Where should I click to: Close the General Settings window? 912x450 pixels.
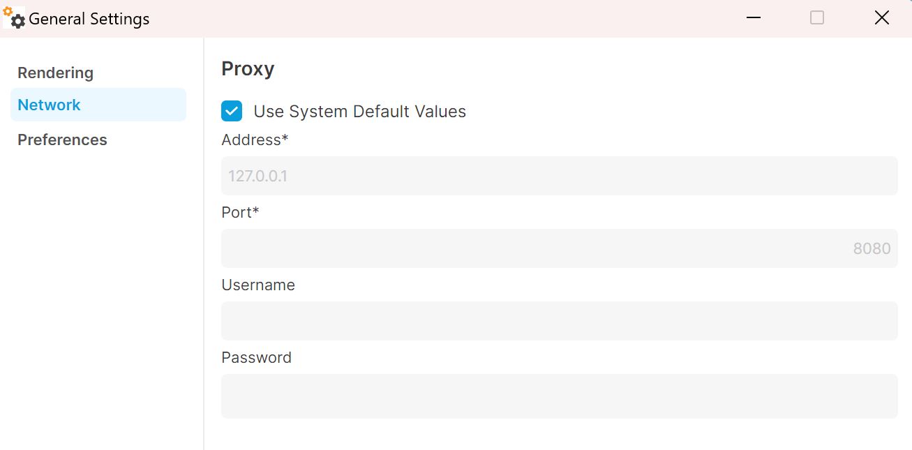pos(882,18)
